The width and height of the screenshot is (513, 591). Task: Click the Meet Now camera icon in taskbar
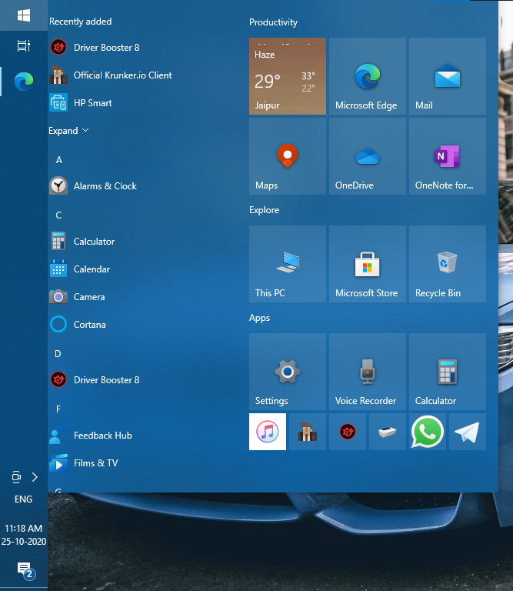coord(16,477)
